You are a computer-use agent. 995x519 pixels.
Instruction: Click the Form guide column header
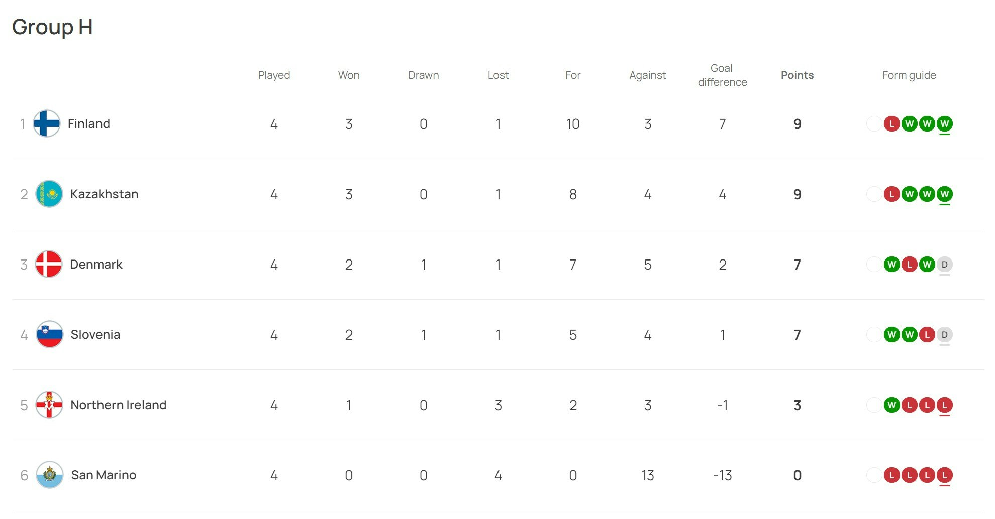(x=909, y=75)
